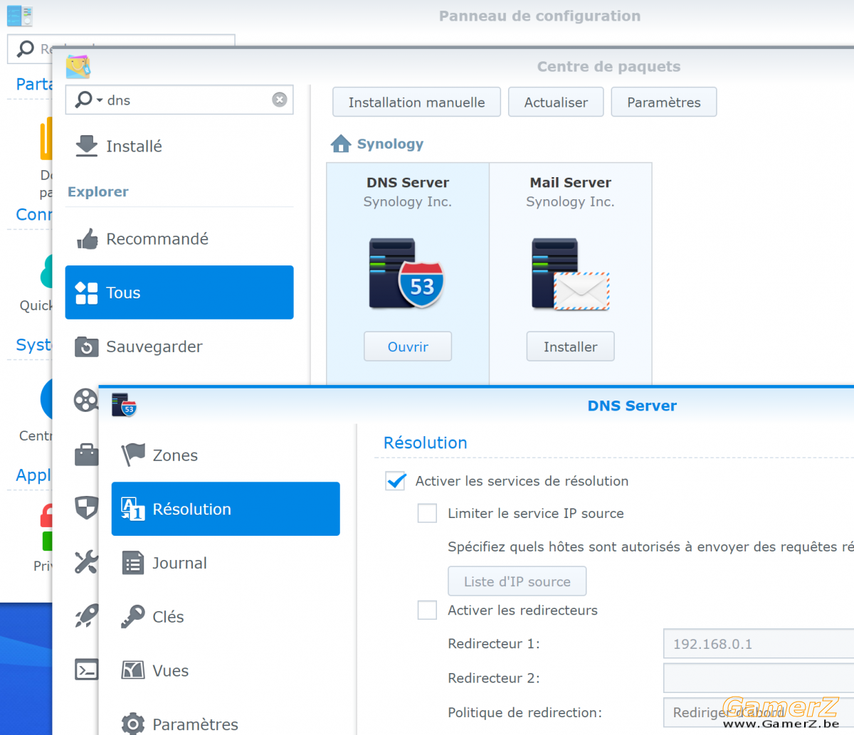Click the Installé download icon
The height and width of the screenshot is (735, 854).
pyautogui.click(x=87, y=146)
